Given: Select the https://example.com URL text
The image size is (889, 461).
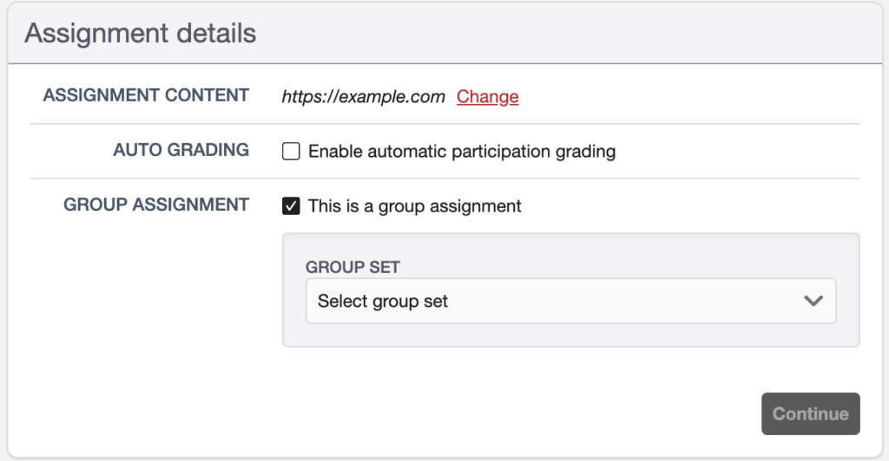Looking at the screenshot, I should click(364, 97).
